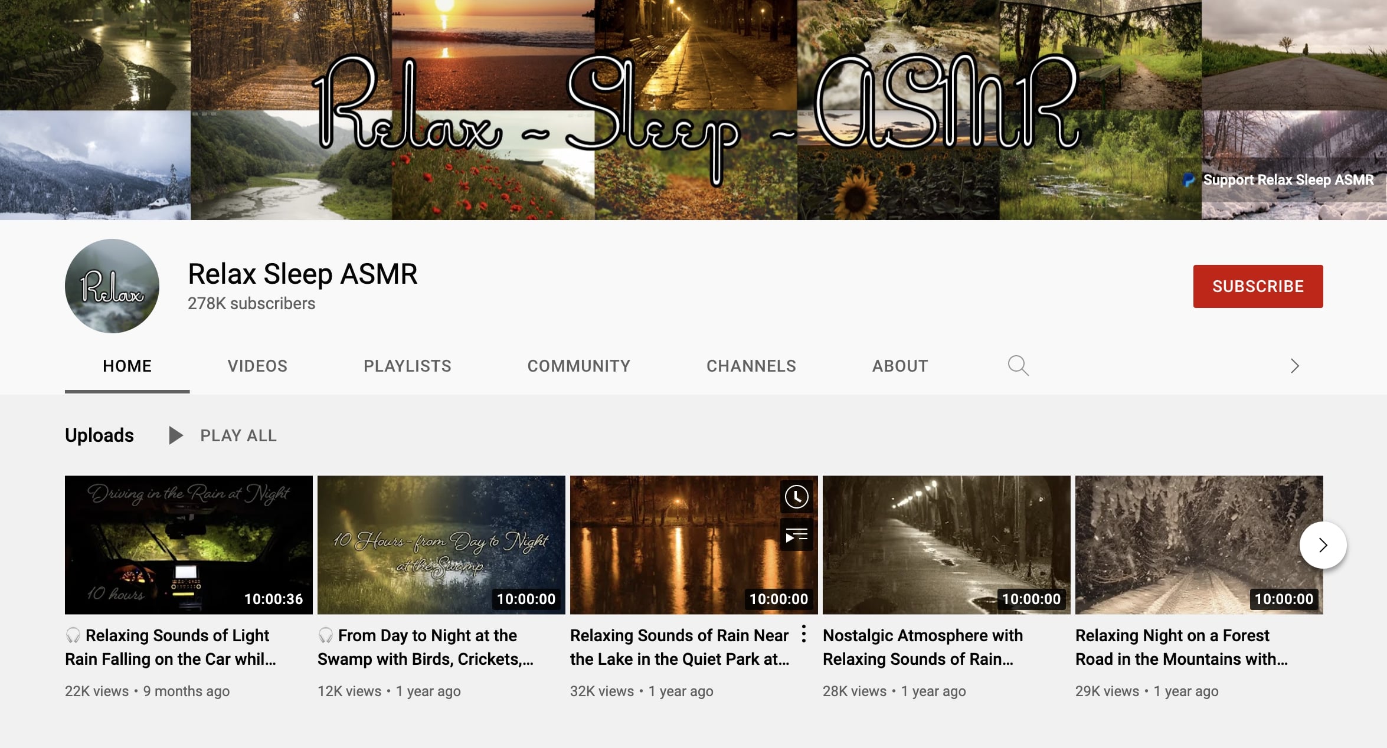
Task: Open the ABOUT tab
Action: pos(899,366)
